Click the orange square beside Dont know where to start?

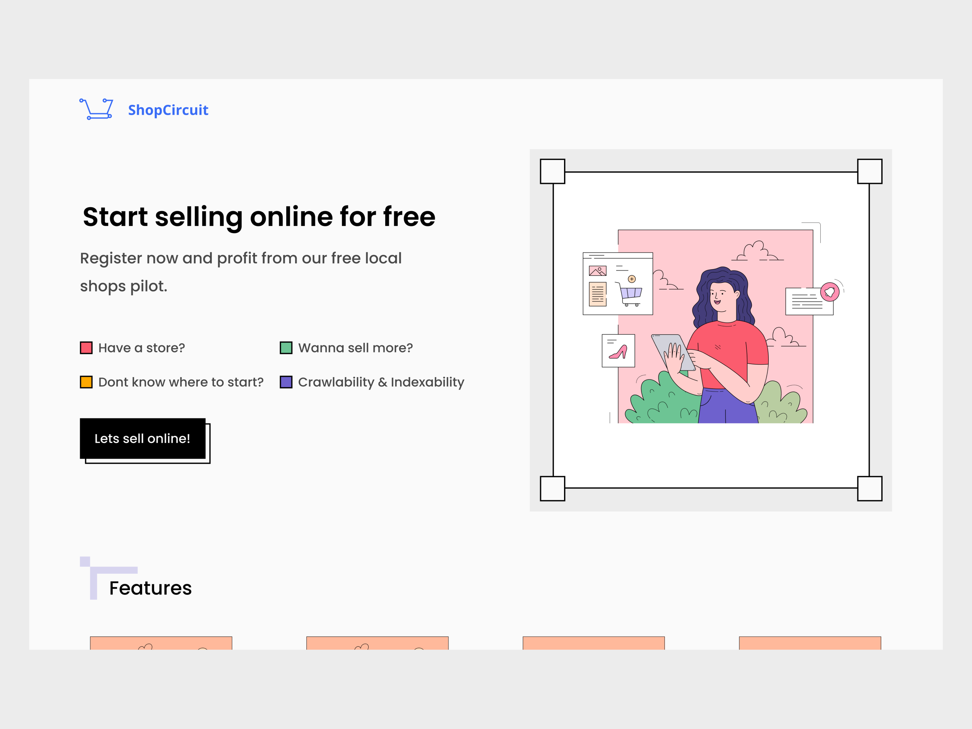pyautogui.click(x=86, y=382)
